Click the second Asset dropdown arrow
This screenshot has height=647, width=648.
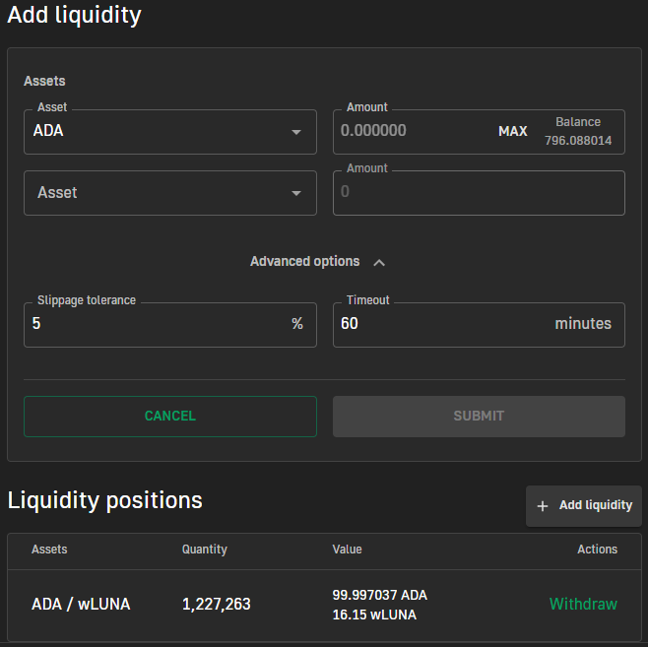(x=295, y=193)
